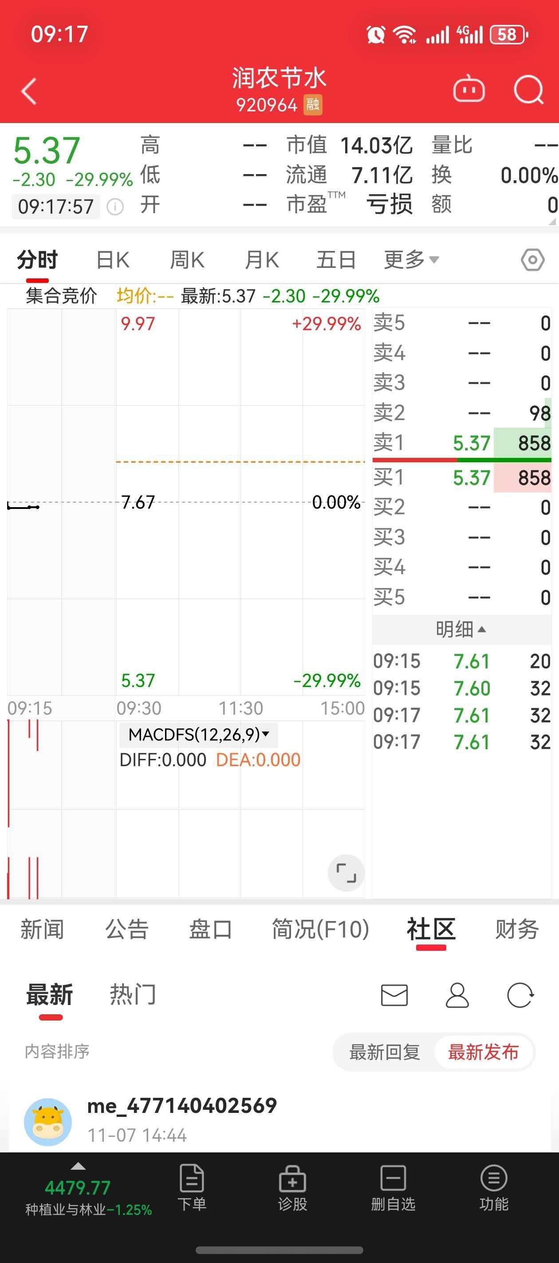Viewport: 559px width, 1263px height.
Task: Open the 盘口 order book tab
Action: coord(211,929)
